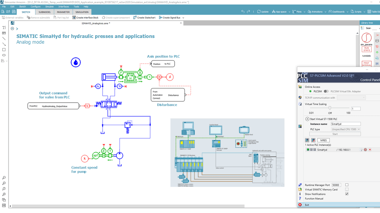
Task: Click Create Statechart button
Action: (x=144, y=17)
